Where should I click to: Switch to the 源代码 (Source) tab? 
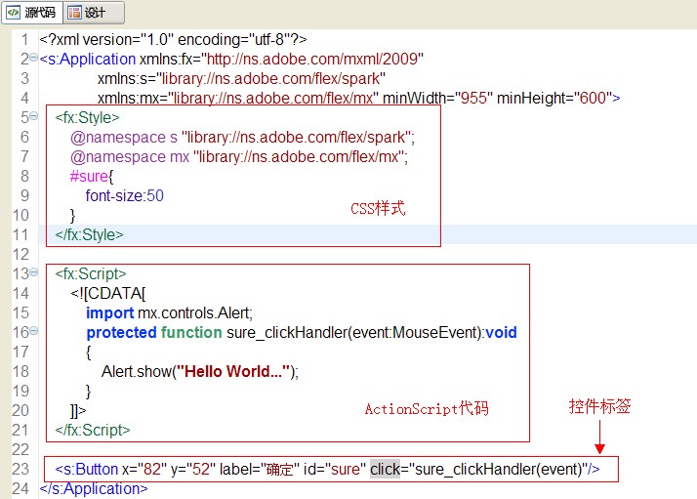pos(32,13)
